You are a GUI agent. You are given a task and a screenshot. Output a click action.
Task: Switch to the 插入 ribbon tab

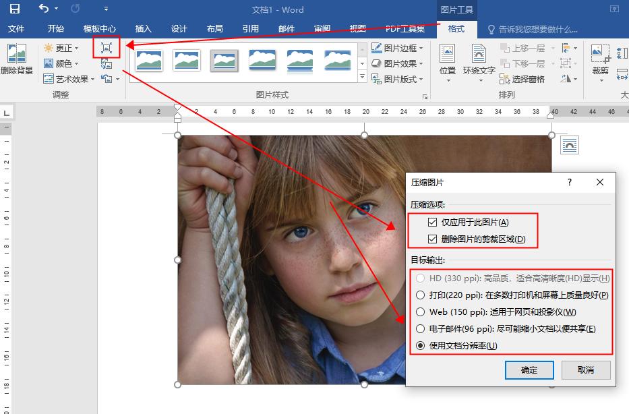[x=143, y=28]
